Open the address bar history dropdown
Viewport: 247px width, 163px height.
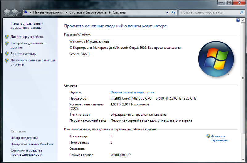[167, 12]
